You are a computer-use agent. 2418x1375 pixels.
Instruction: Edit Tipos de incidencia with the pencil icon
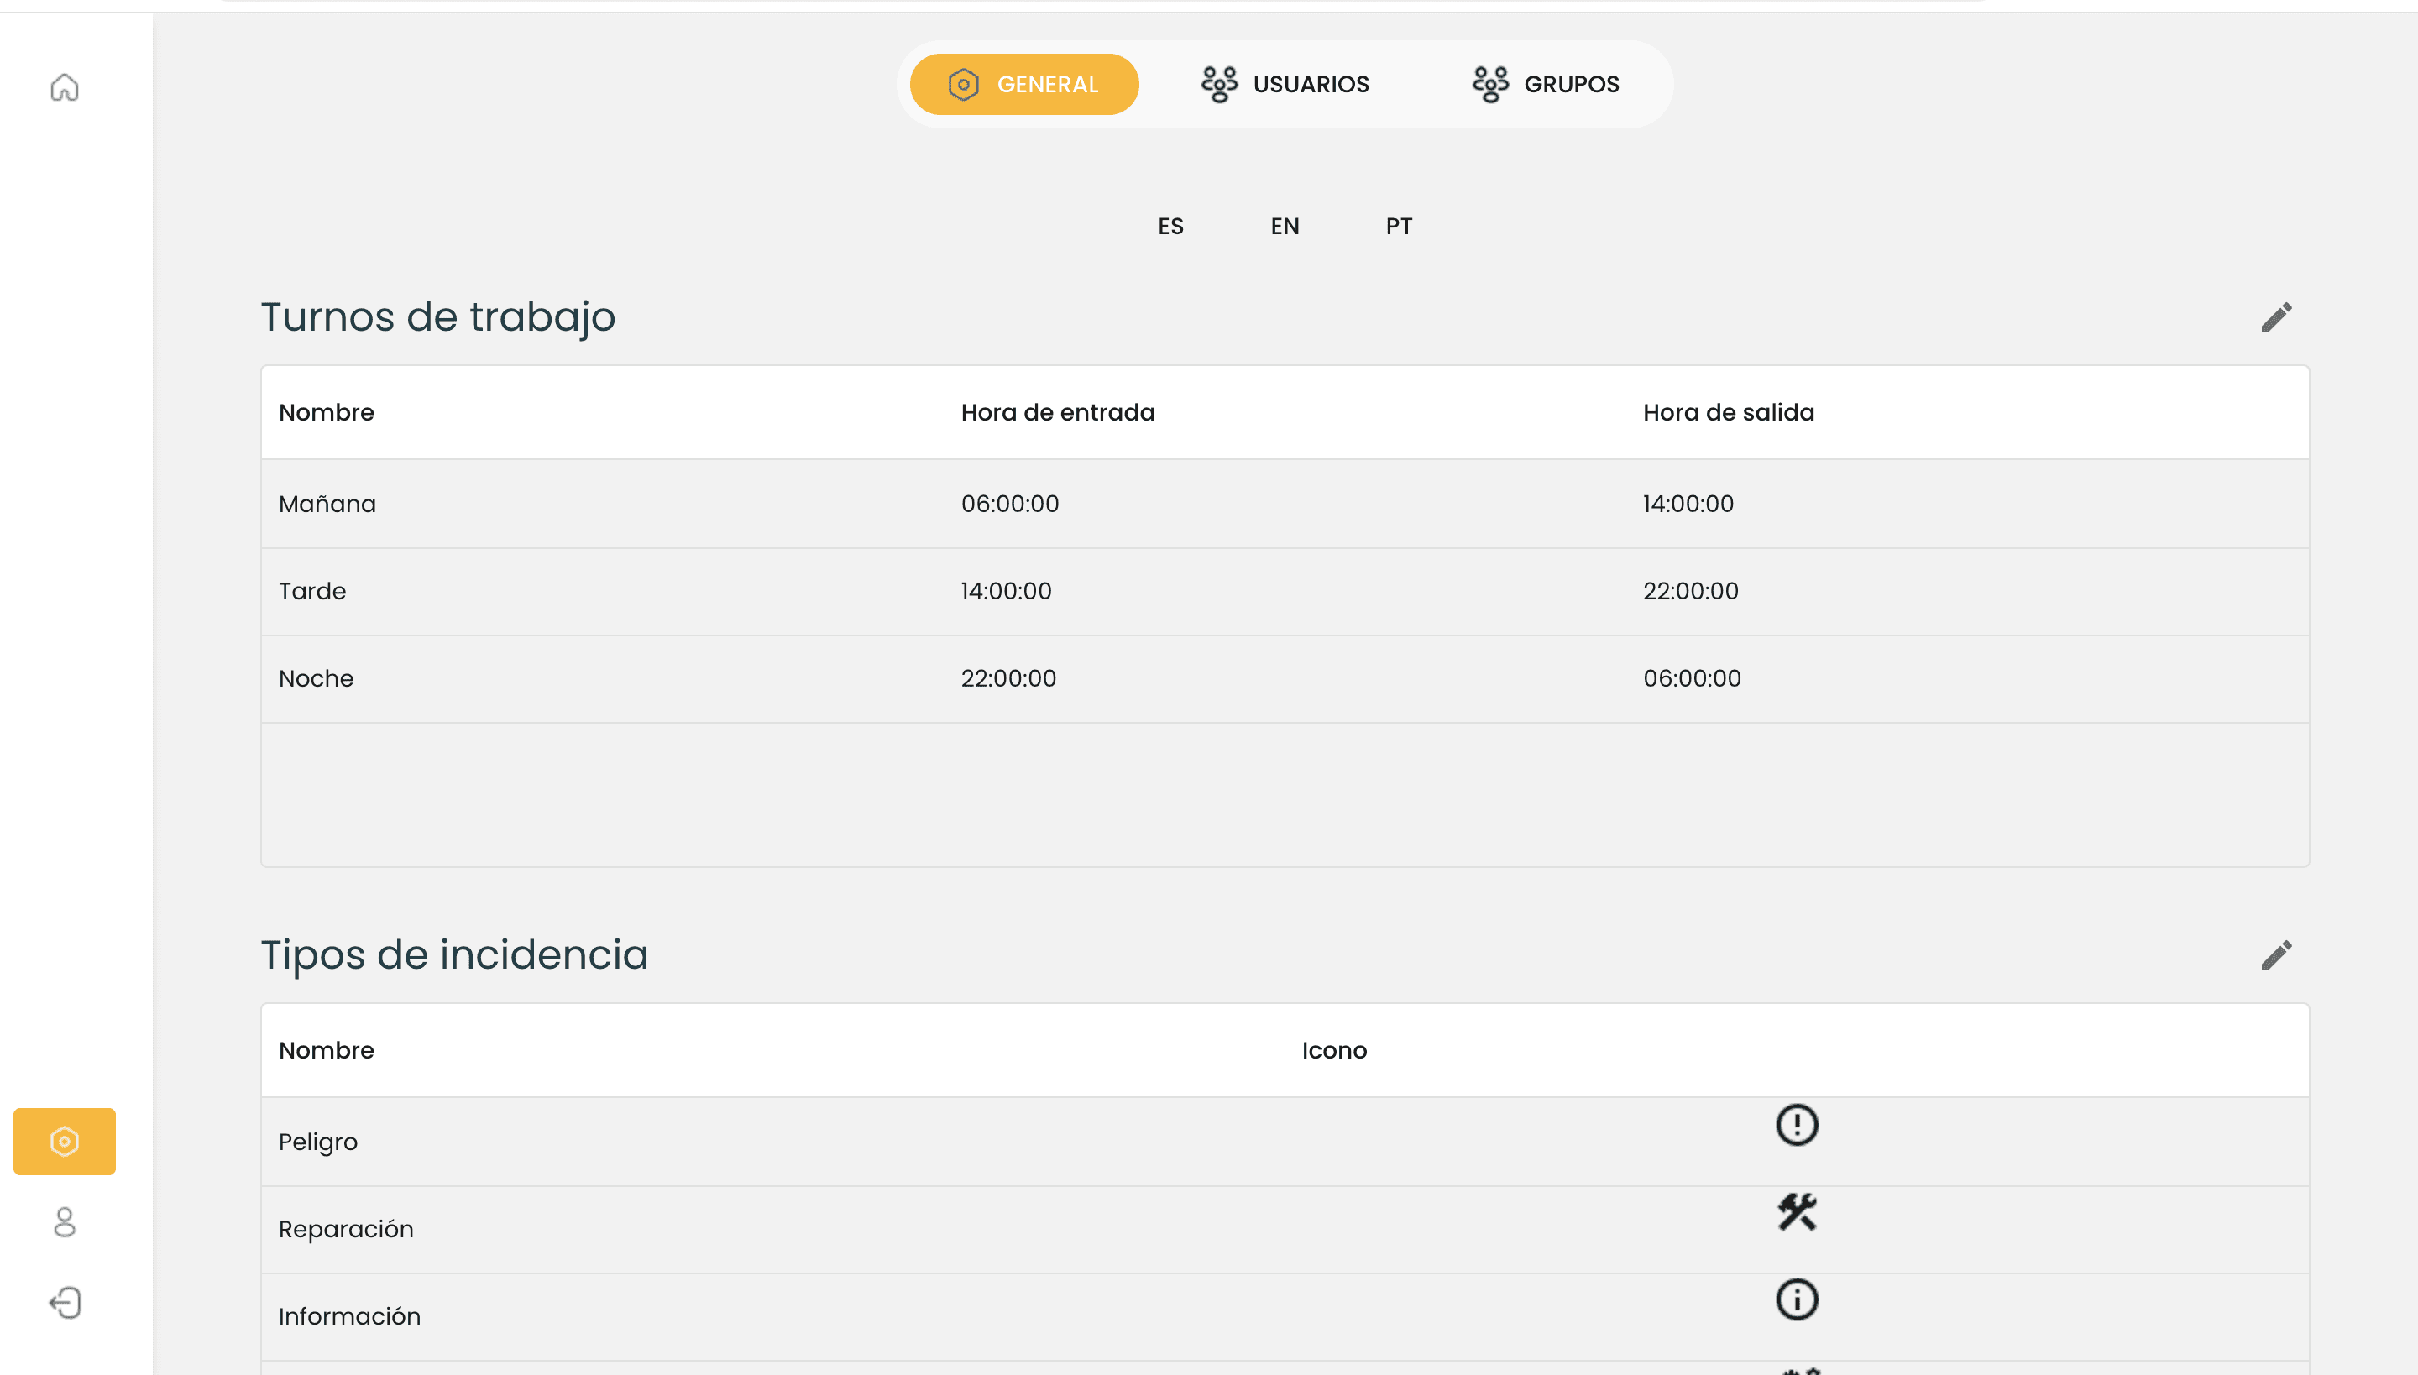(2275, 954)
